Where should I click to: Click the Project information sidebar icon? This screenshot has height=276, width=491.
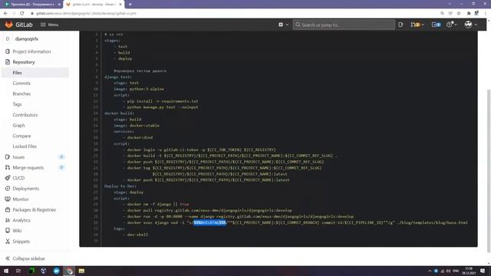point(8,51)
